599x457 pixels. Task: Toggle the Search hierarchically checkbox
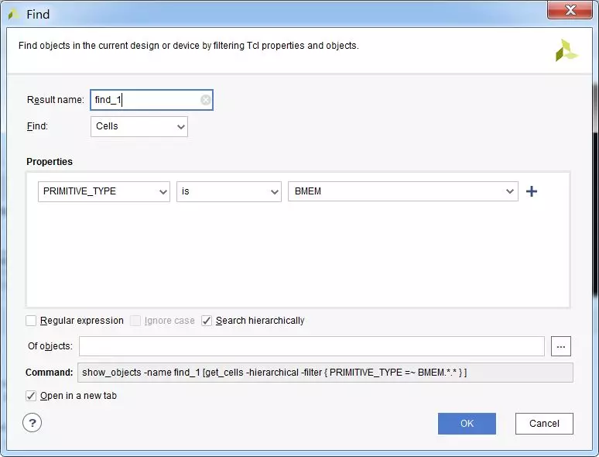click(x=207, y=321)
